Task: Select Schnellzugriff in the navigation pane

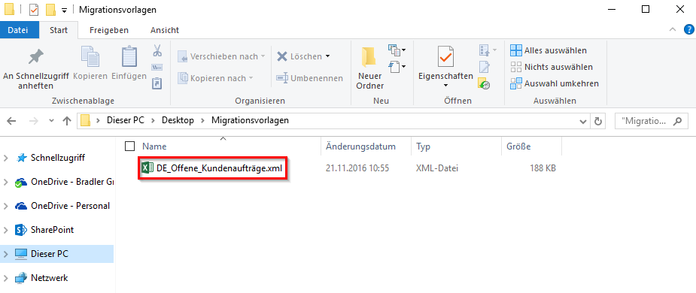Action: pos(58,158)
